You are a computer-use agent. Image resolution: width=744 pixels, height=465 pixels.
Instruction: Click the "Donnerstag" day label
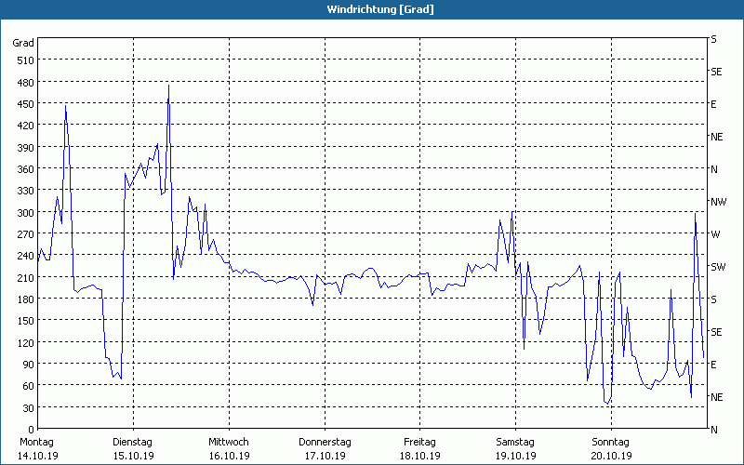(x=325, y=443)
